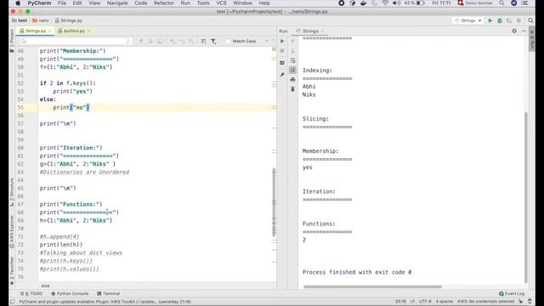Click UTF-8 encoding in status bar
This screenshot has height=306, width=544.
pos(425,302)
